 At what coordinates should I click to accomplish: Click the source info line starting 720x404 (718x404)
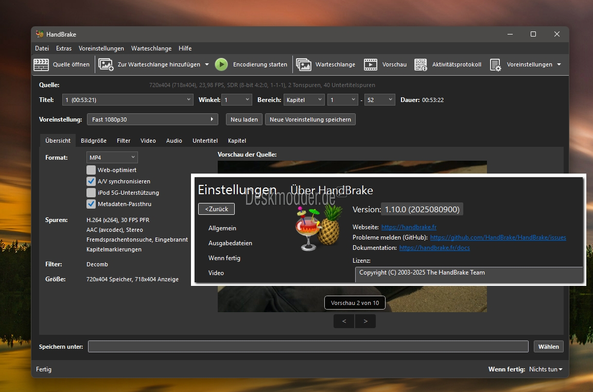tap(262, 85)
